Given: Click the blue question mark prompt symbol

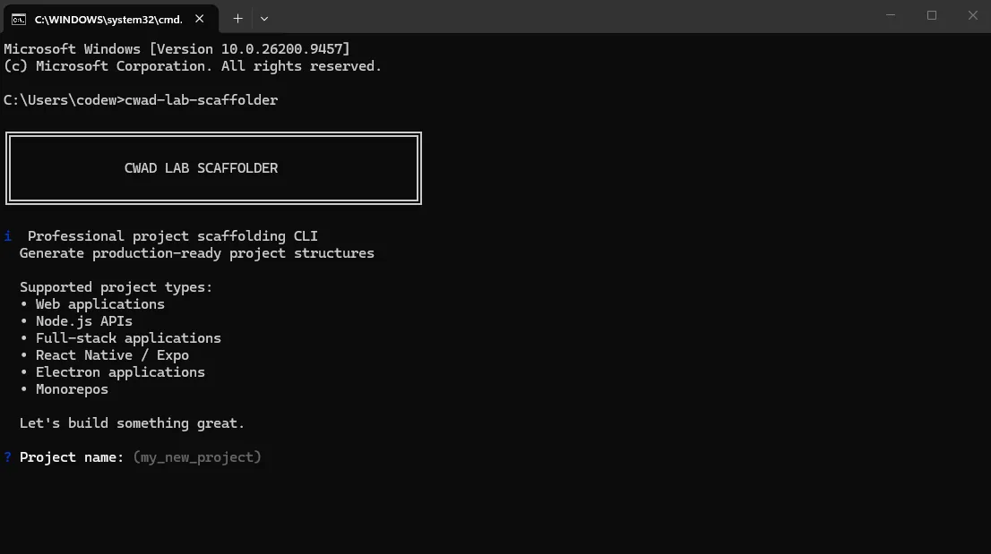Looking at the screenshot, I should [7, 456].
